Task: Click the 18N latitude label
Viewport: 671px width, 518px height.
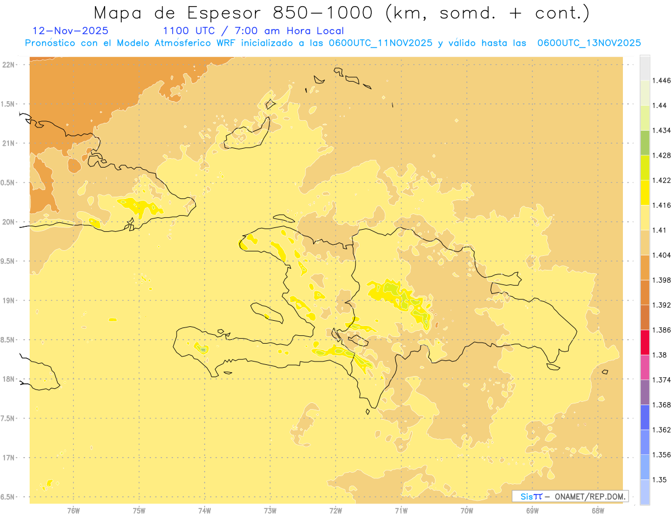Action: click(x=9, y=379)
